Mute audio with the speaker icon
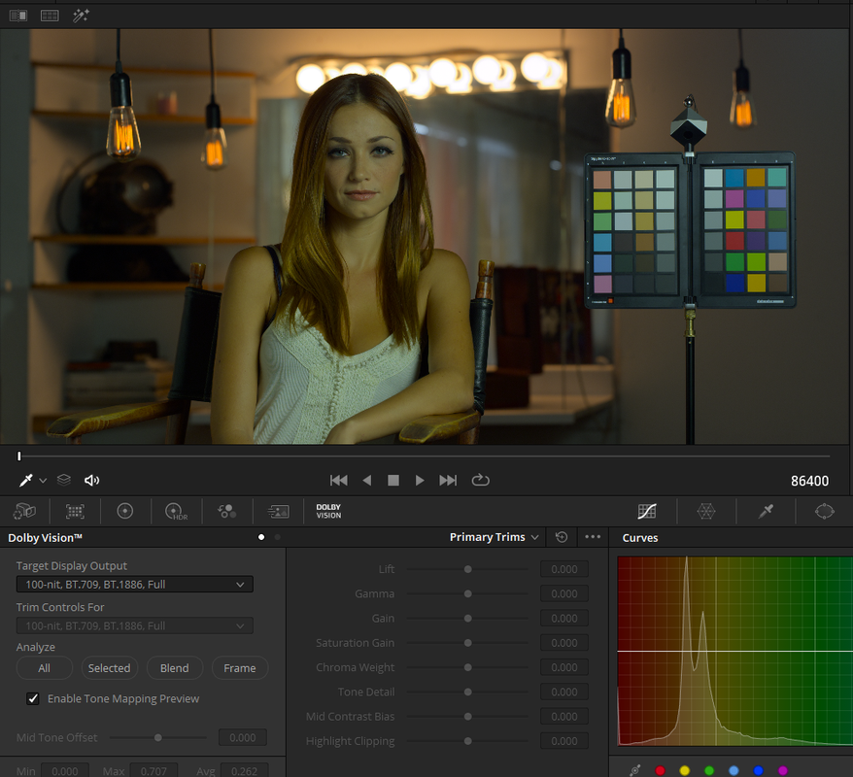This screenshot has height=777, width=853. tap(92, 480)
